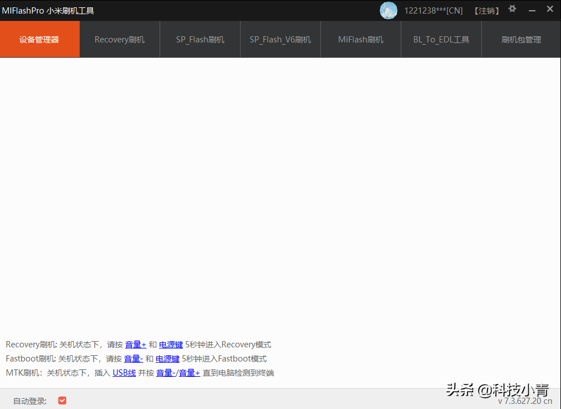The width and height of the screenshot is (561, 409).
Task: Switch to the SP_Flash_V6刷机 tab
Action: [x=280, y=39]
